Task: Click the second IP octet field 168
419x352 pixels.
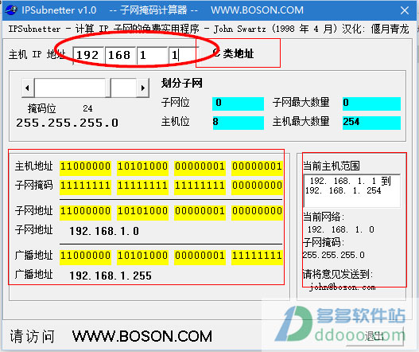Action: click(x=120, y=56)
